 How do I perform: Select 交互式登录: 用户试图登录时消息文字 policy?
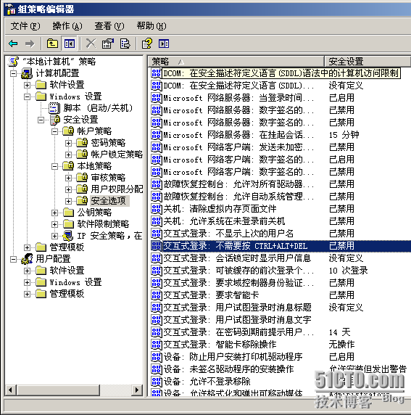point(237,320)
